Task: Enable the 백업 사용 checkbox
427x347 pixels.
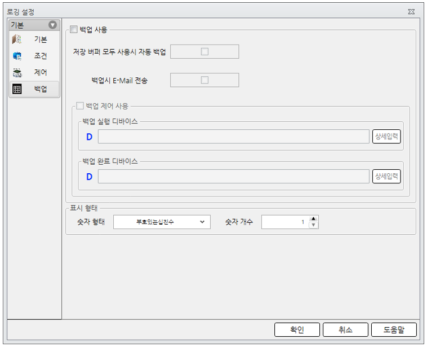Action: 74,29
